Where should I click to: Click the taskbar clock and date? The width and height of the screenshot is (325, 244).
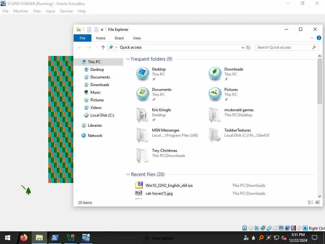[298, 238]
